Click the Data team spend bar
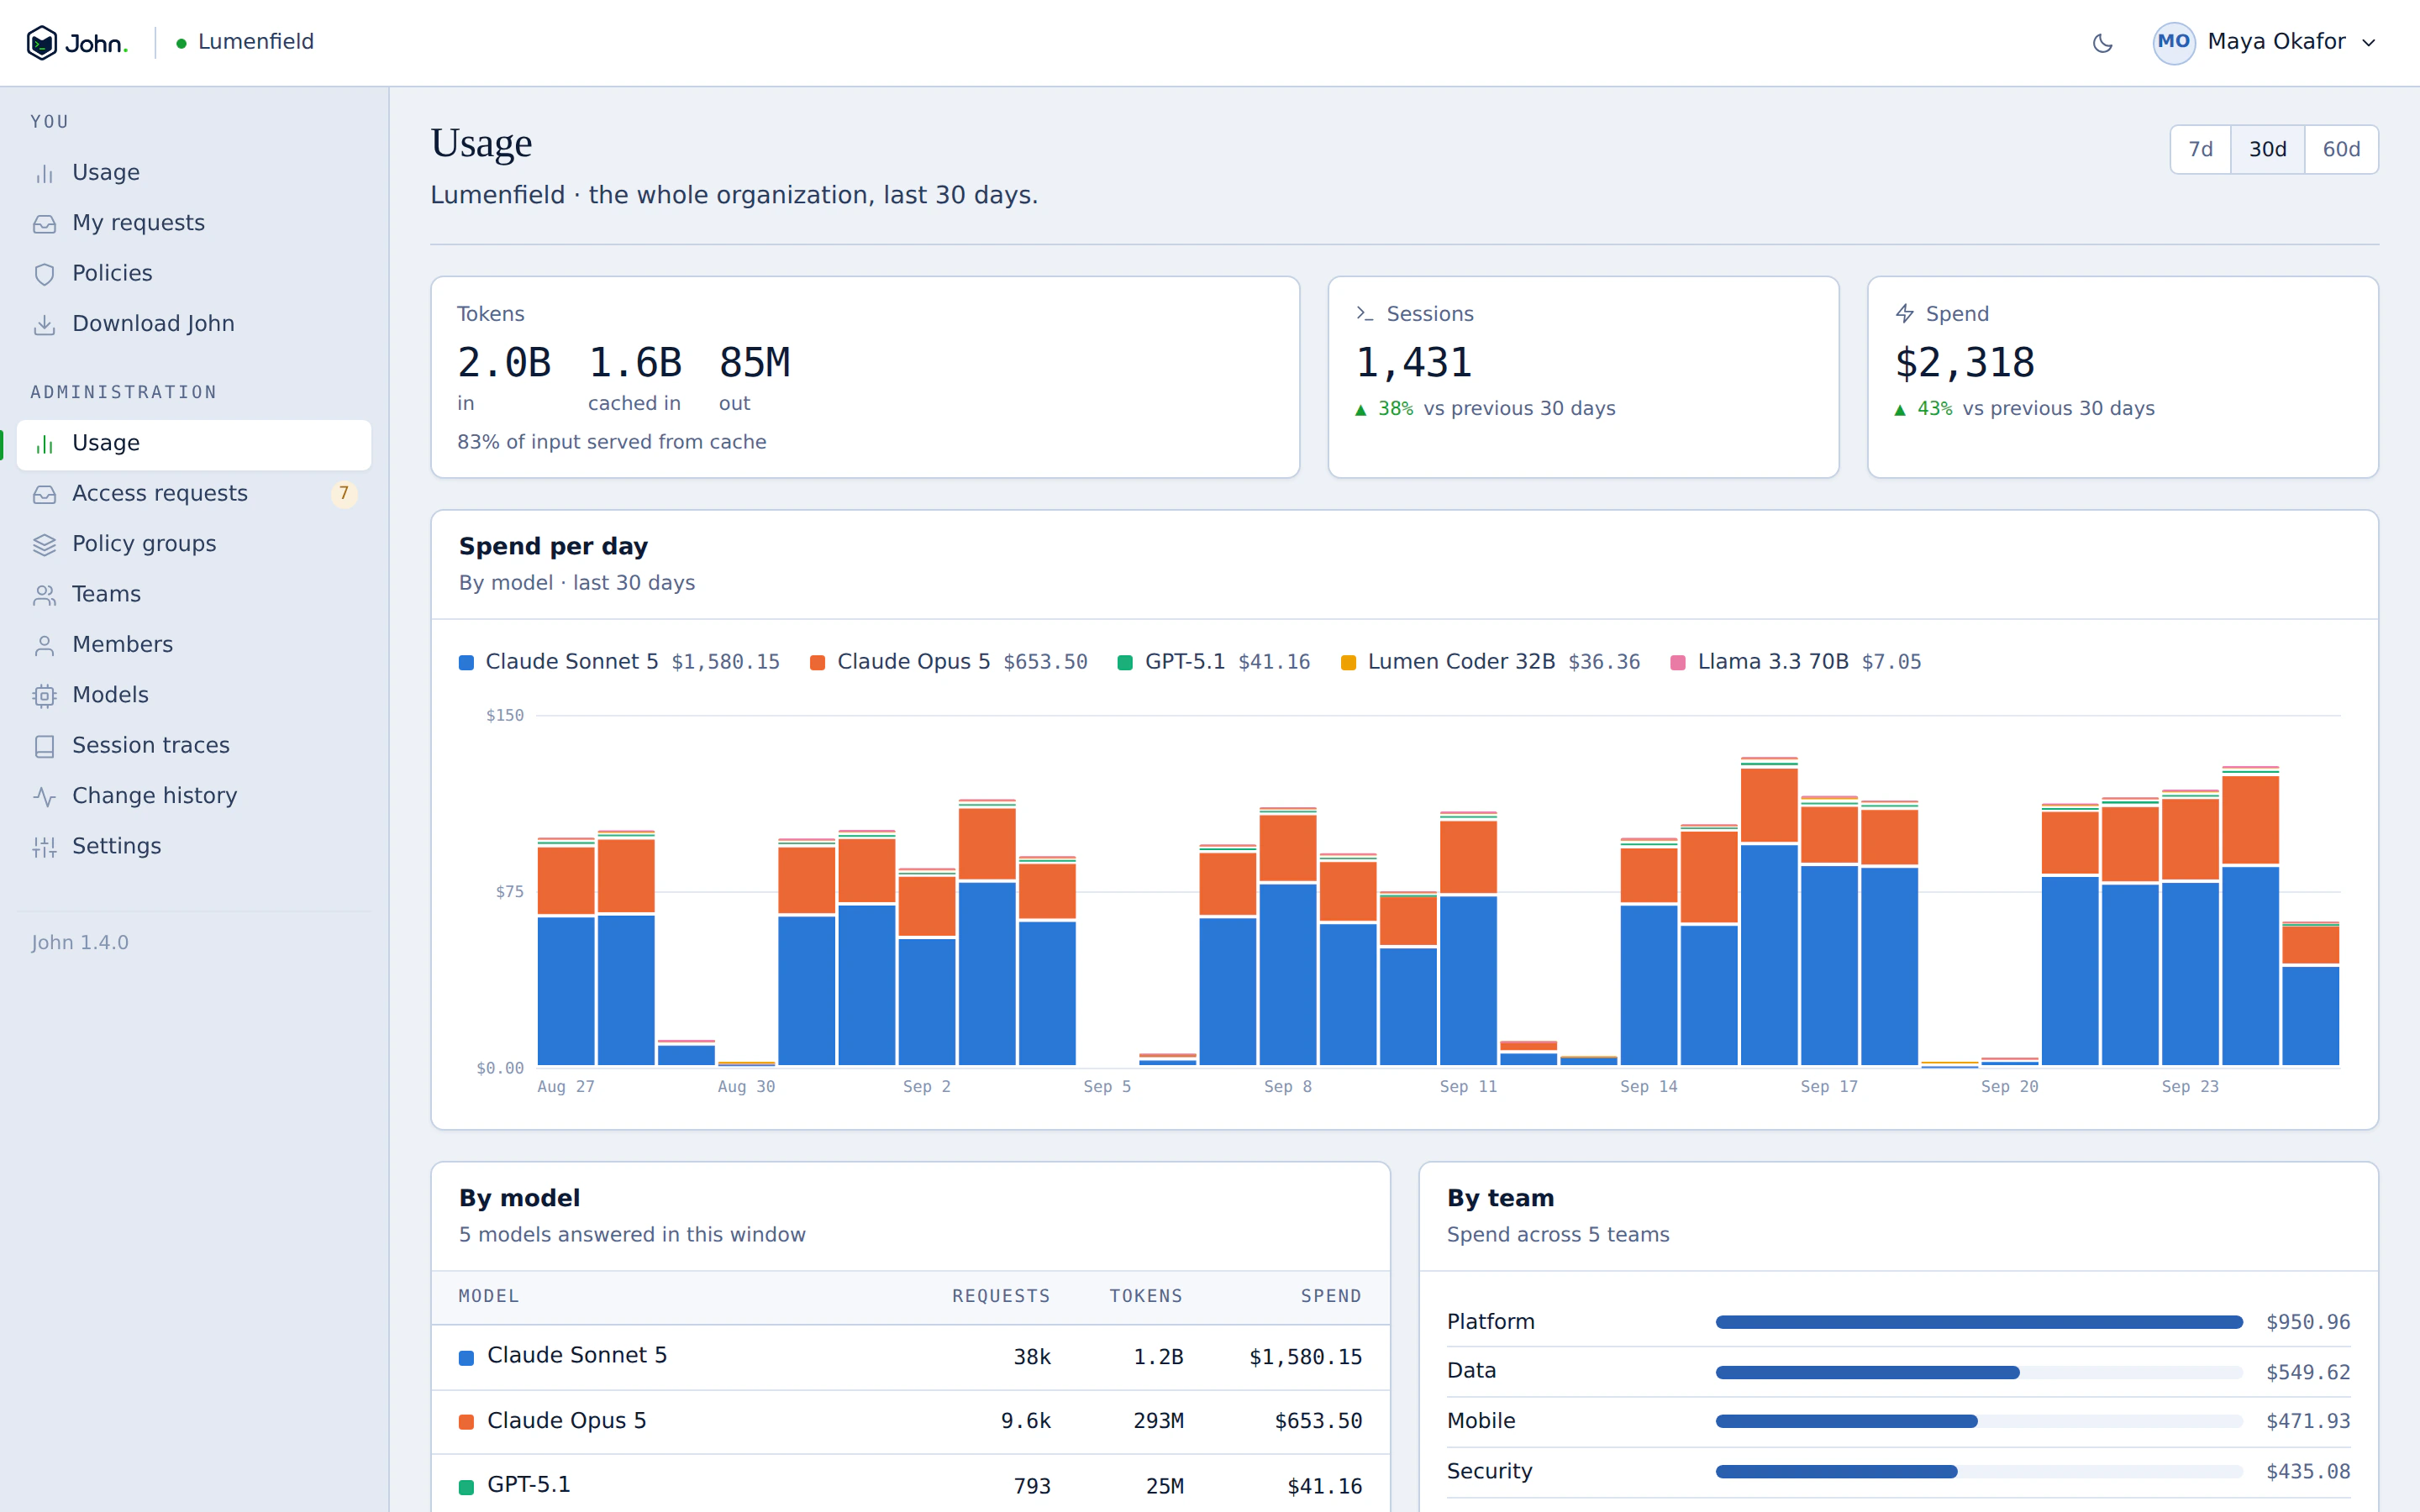Viewport: 2420px width, 1512px height. (1979, 1372)
